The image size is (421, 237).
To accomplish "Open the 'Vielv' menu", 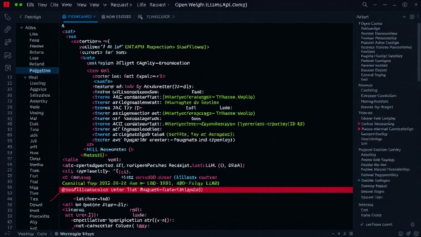I will point(67,5).
